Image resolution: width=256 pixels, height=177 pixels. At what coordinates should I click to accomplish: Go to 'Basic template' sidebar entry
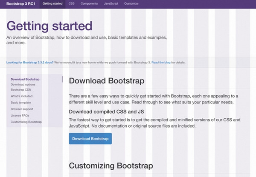[x=21, y=103]
